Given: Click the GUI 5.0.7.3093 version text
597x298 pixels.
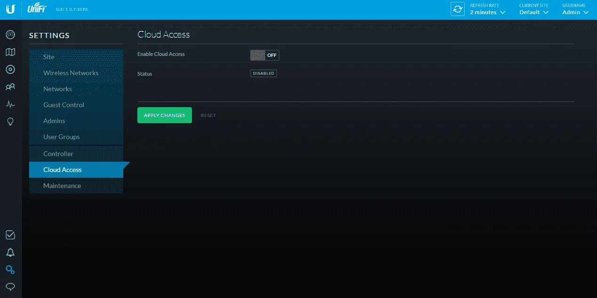Looking at the screenshot, I should (x=72, y=9).
